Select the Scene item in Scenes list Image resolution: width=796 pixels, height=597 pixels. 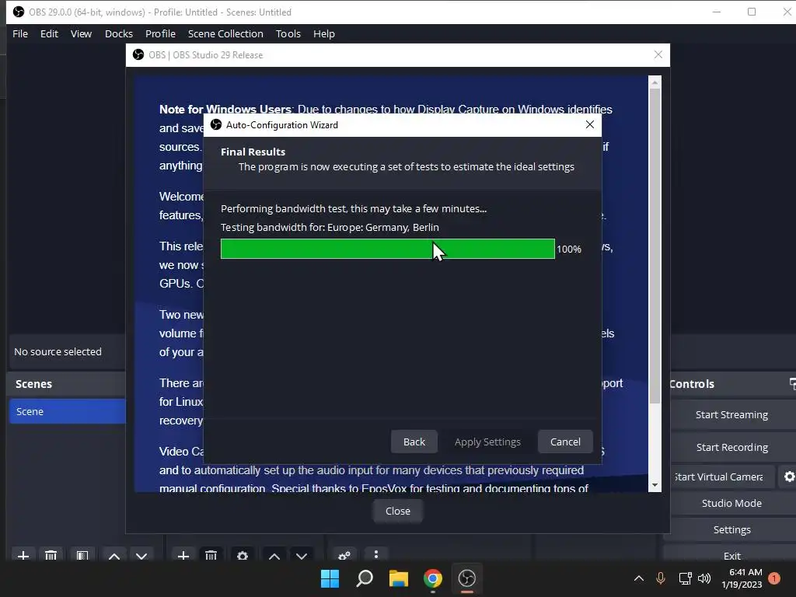68,411
